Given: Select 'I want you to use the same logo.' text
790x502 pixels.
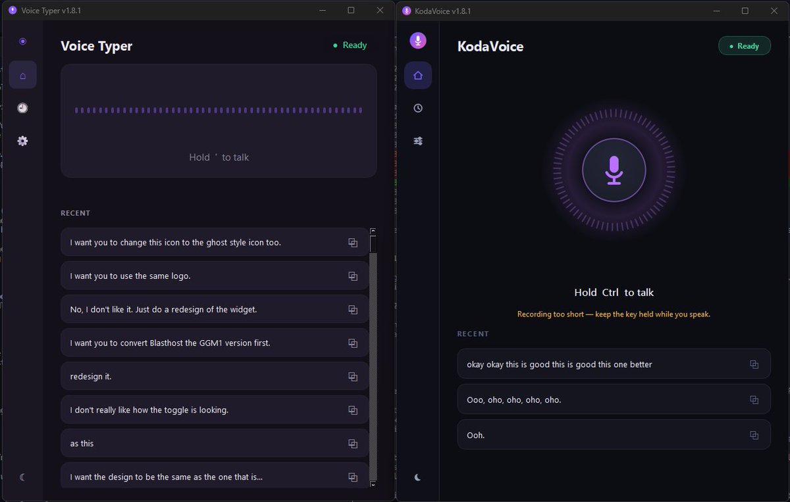Looking at the screenshot, I should [130, 276].
